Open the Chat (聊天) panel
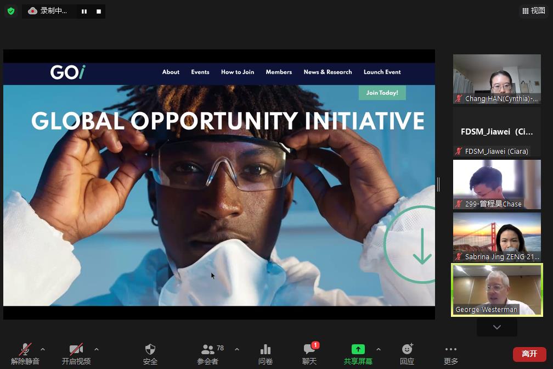Screen dimensions: 553x369 [x=309, y=354]
